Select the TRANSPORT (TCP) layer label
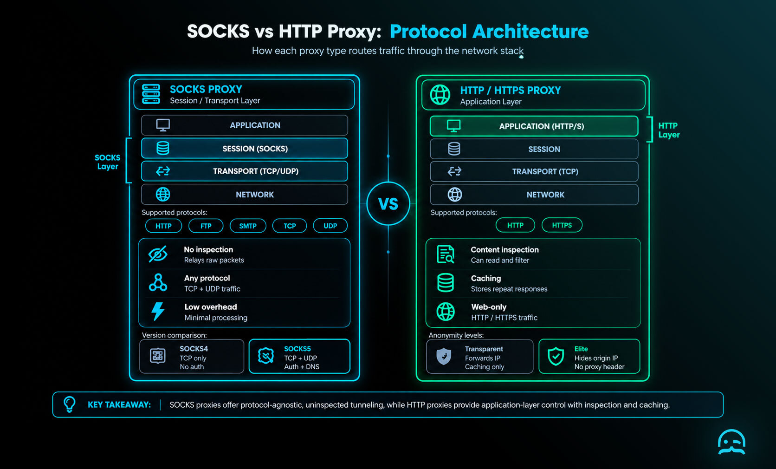 tap(545, 172)
